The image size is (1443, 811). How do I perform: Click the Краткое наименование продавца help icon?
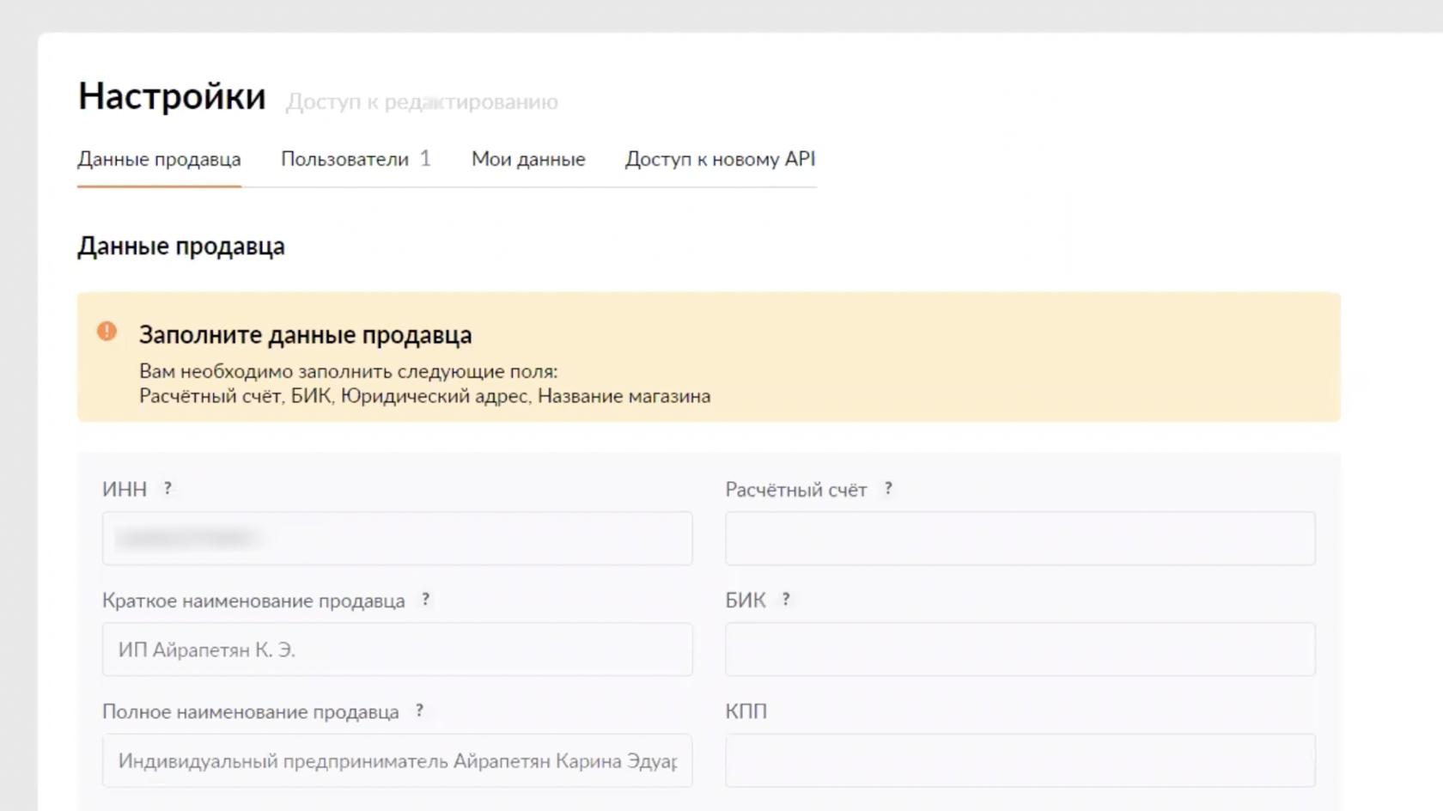pyautogui.click(x=425, y=599)
